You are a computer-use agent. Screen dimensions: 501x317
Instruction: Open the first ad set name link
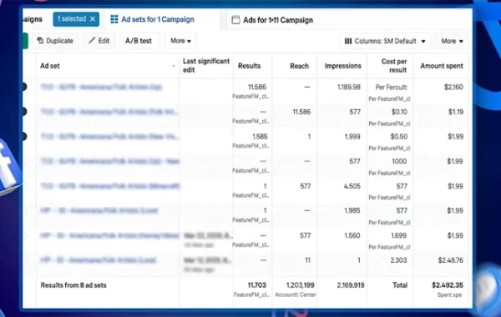(101, 87)
